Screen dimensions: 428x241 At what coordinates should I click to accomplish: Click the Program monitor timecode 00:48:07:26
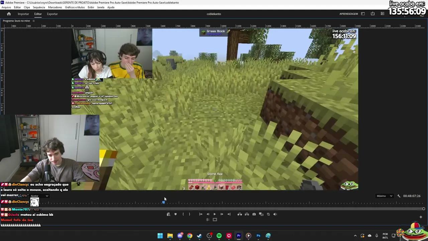pyautogui.click(x=412, y=196)
